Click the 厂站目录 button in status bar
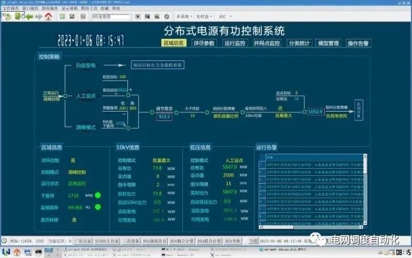Image resolution: width=412 pixels, height=258 pixels. [x=83, y=241]
